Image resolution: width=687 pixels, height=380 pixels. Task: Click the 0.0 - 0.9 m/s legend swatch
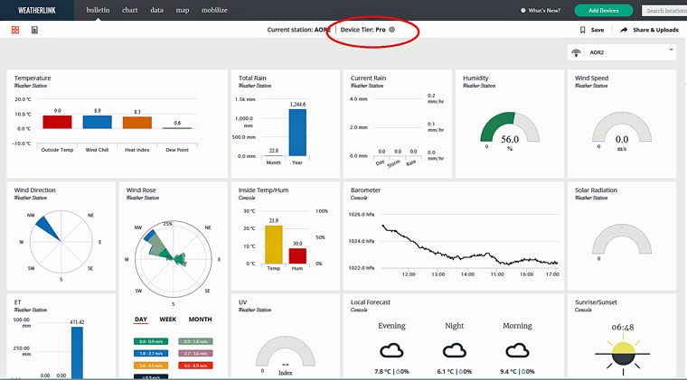151,341
